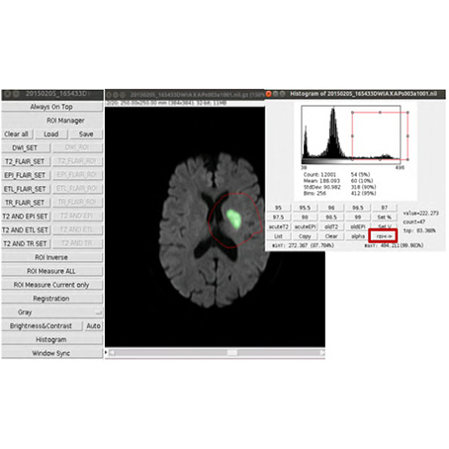Click the right arrow of the slice scrollbar
The width and height of the screenshot is (449, 449).
pyautogui.click(x=322, y=353)
